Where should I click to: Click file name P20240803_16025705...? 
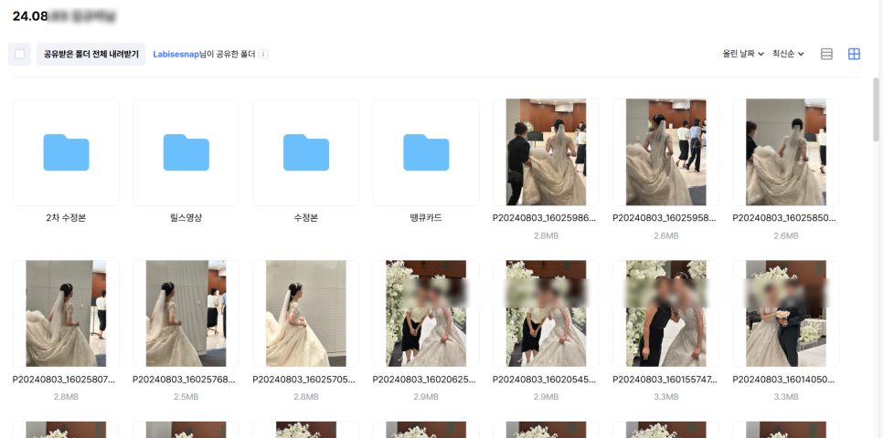(306, 380)
